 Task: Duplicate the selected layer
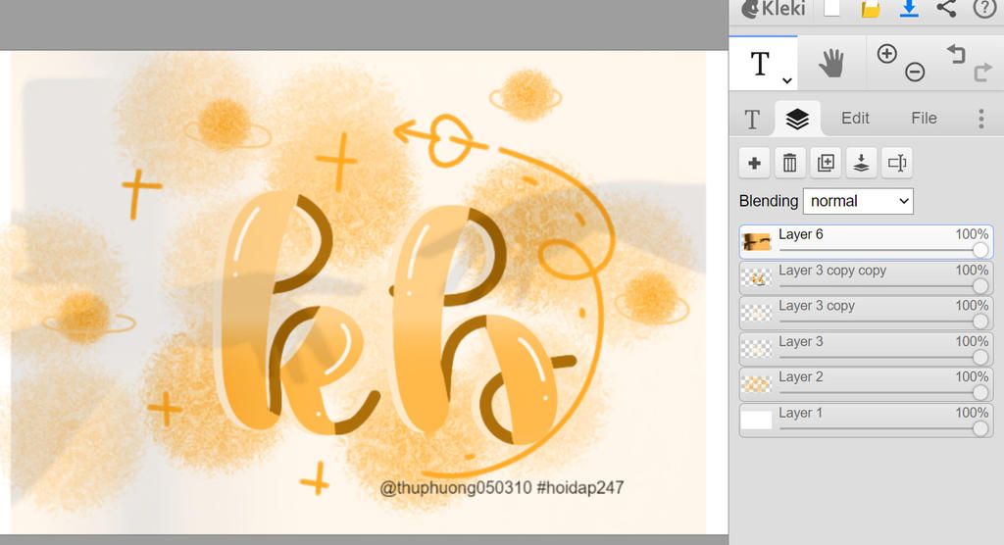tap(826, 164)
